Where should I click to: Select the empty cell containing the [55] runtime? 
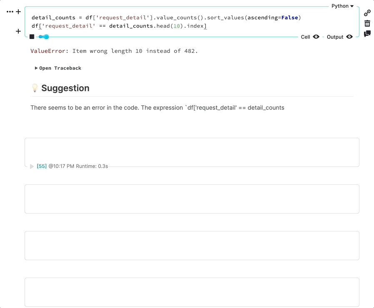click(x=192, y=152)
